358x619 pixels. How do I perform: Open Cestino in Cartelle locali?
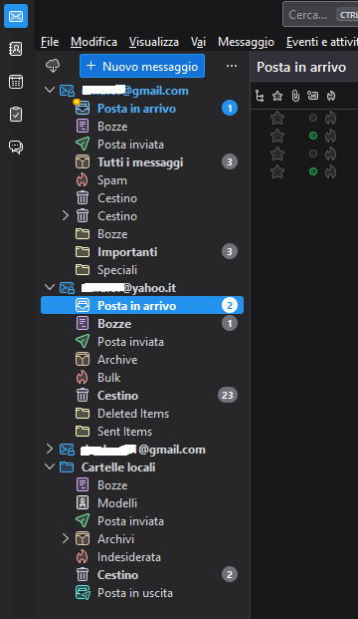click(142, 575)
